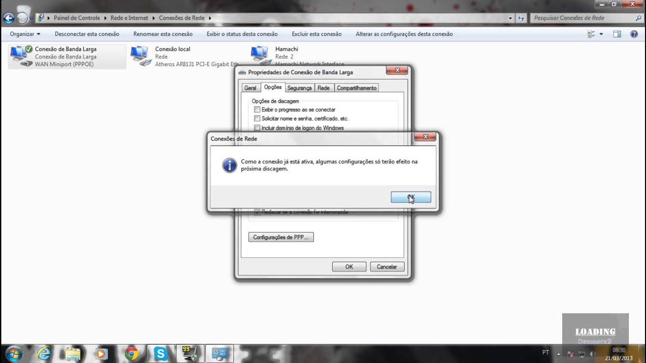Click the Atheros AR8131 PCI-E Gigabit text
646x363 pixels.
(196, 65)
